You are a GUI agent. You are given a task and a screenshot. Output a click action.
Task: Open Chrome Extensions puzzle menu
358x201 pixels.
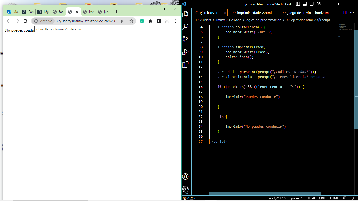(150, 21)
